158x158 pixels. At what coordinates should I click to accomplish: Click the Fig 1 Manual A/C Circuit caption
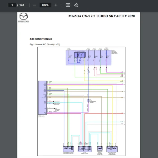click(45, 45)
